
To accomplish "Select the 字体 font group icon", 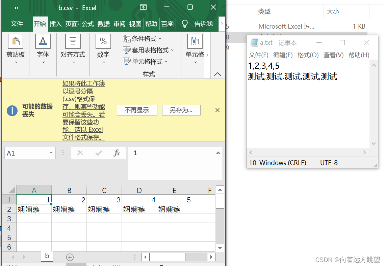I will (43, 41).
